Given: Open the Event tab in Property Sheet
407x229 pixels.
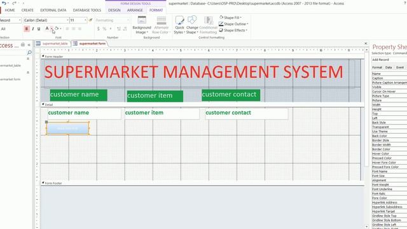Looking at the screenshot, I should click(400, 67).
